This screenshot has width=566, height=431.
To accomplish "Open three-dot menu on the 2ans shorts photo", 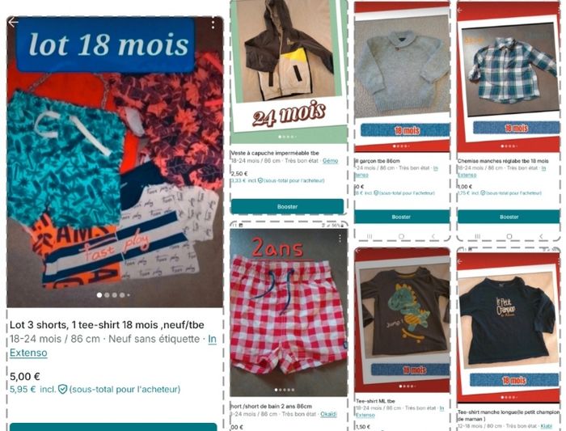I will click(x=340, y=239).
